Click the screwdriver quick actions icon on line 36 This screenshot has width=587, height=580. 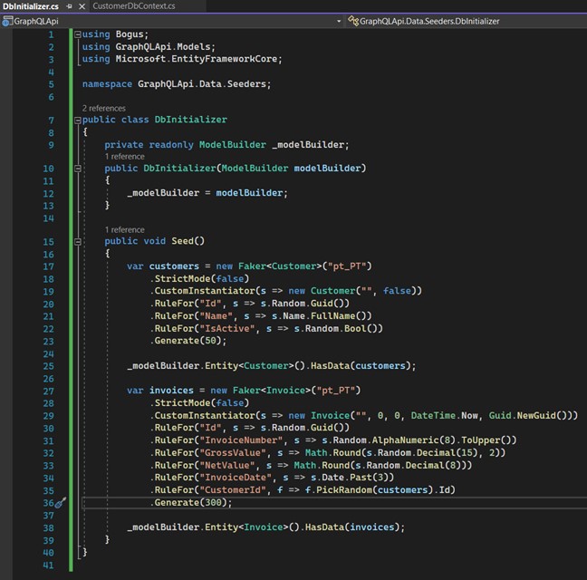[61, 502]
